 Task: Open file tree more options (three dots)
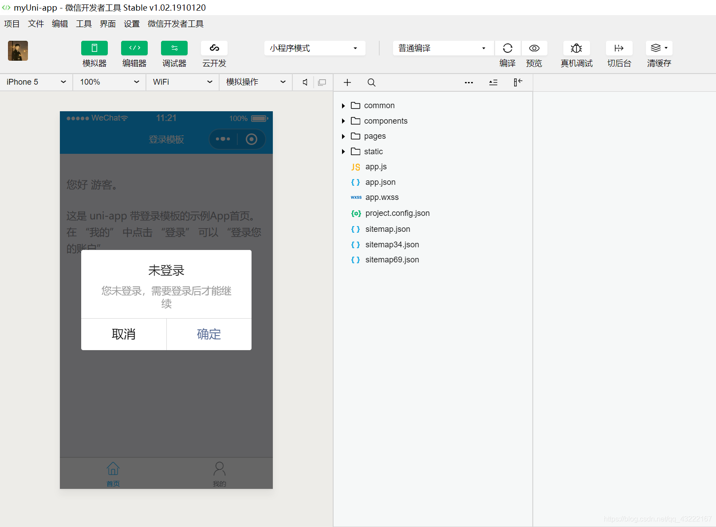(469, 82)
